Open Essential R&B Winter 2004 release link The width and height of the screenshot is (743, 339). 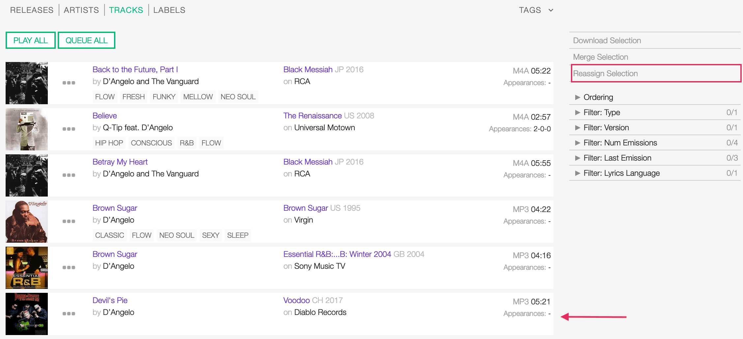click(x=337, y=254)
